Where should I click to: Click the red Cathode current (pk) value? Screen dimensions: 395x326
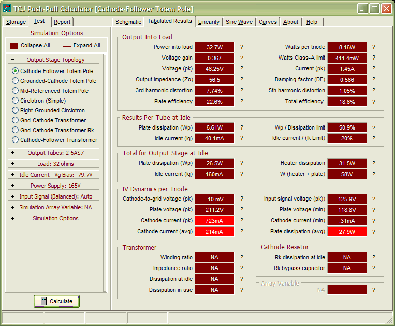214,221
